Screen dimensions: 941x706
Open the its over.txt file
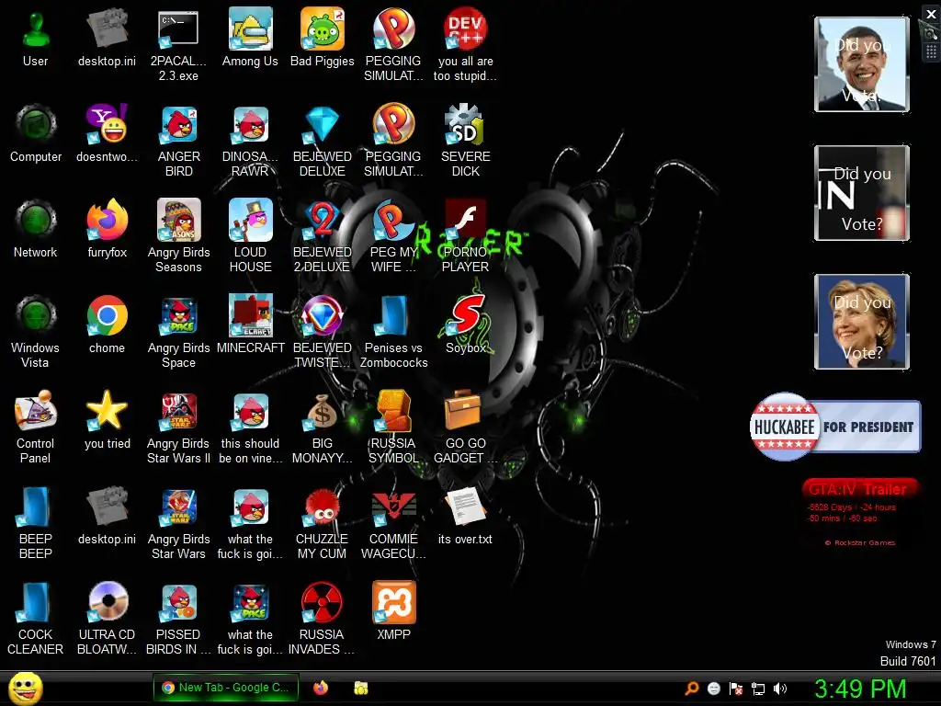tap(465, 516)
